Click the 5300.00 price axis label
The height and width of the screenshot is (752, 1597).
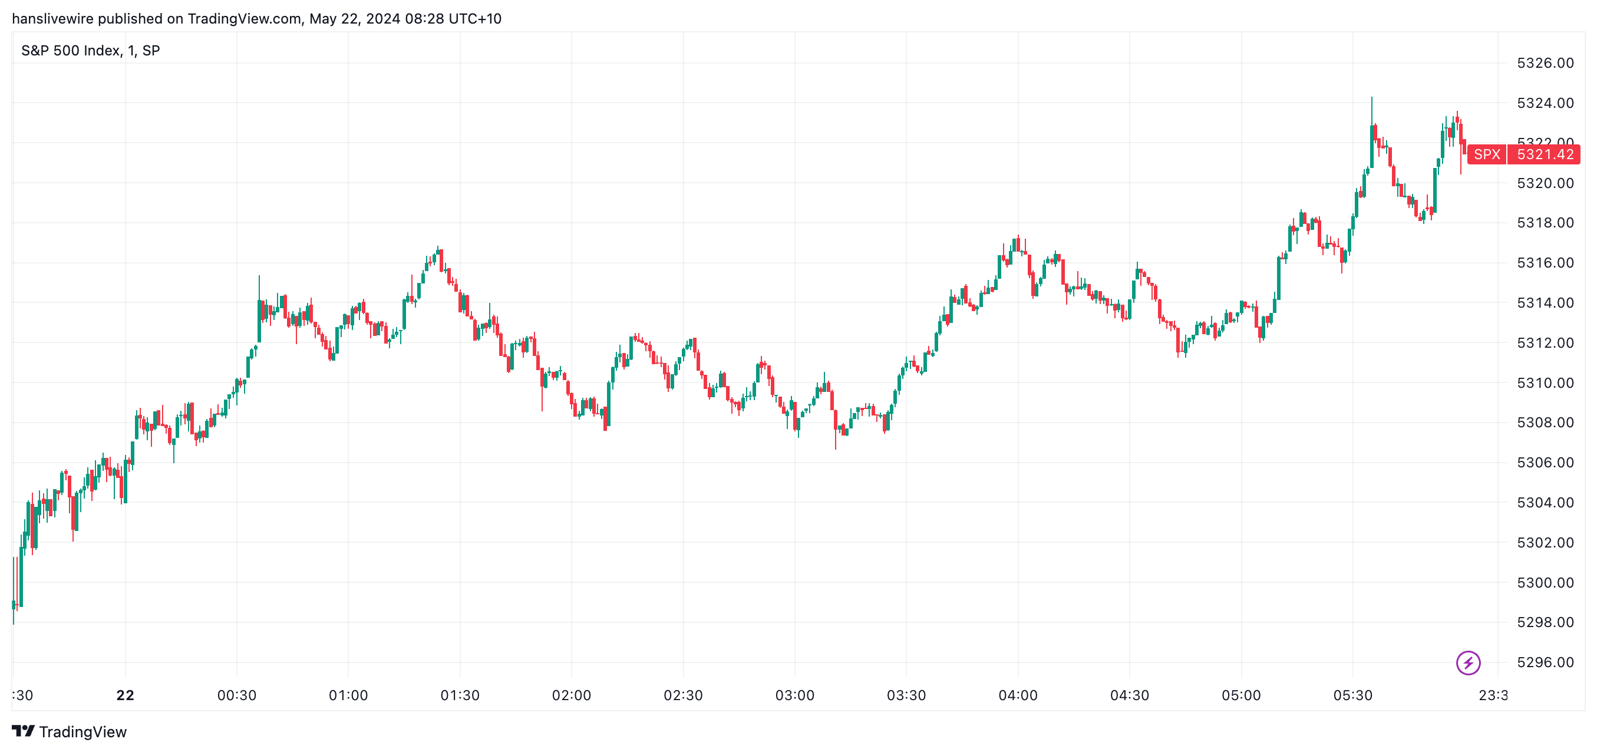(1545, 582)
